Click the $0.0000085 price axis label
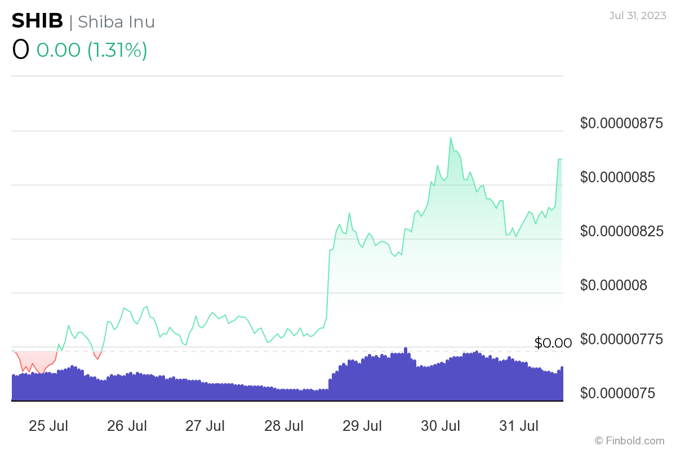The height and width of the screenshot is (450, 676). click(618, 178)
